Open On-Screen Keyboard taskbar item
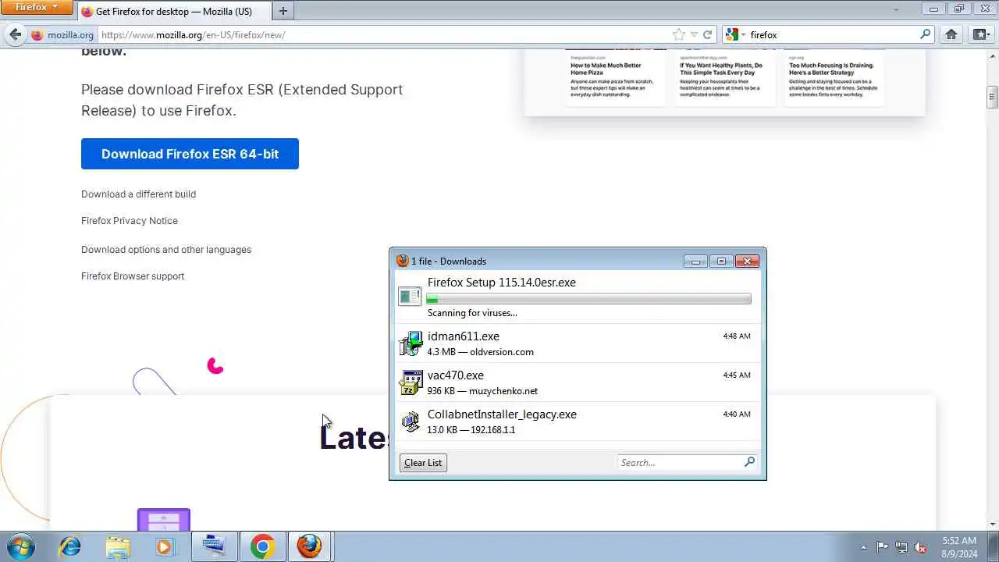Image resolution: width=999 pixels, height=562 pixels. pyautogui.click(x=214, y=546)
